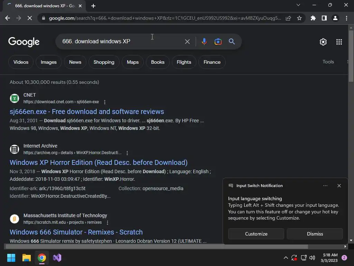Open a new browser tab
This screenshot has width=354, height=266.
point(93,6)
